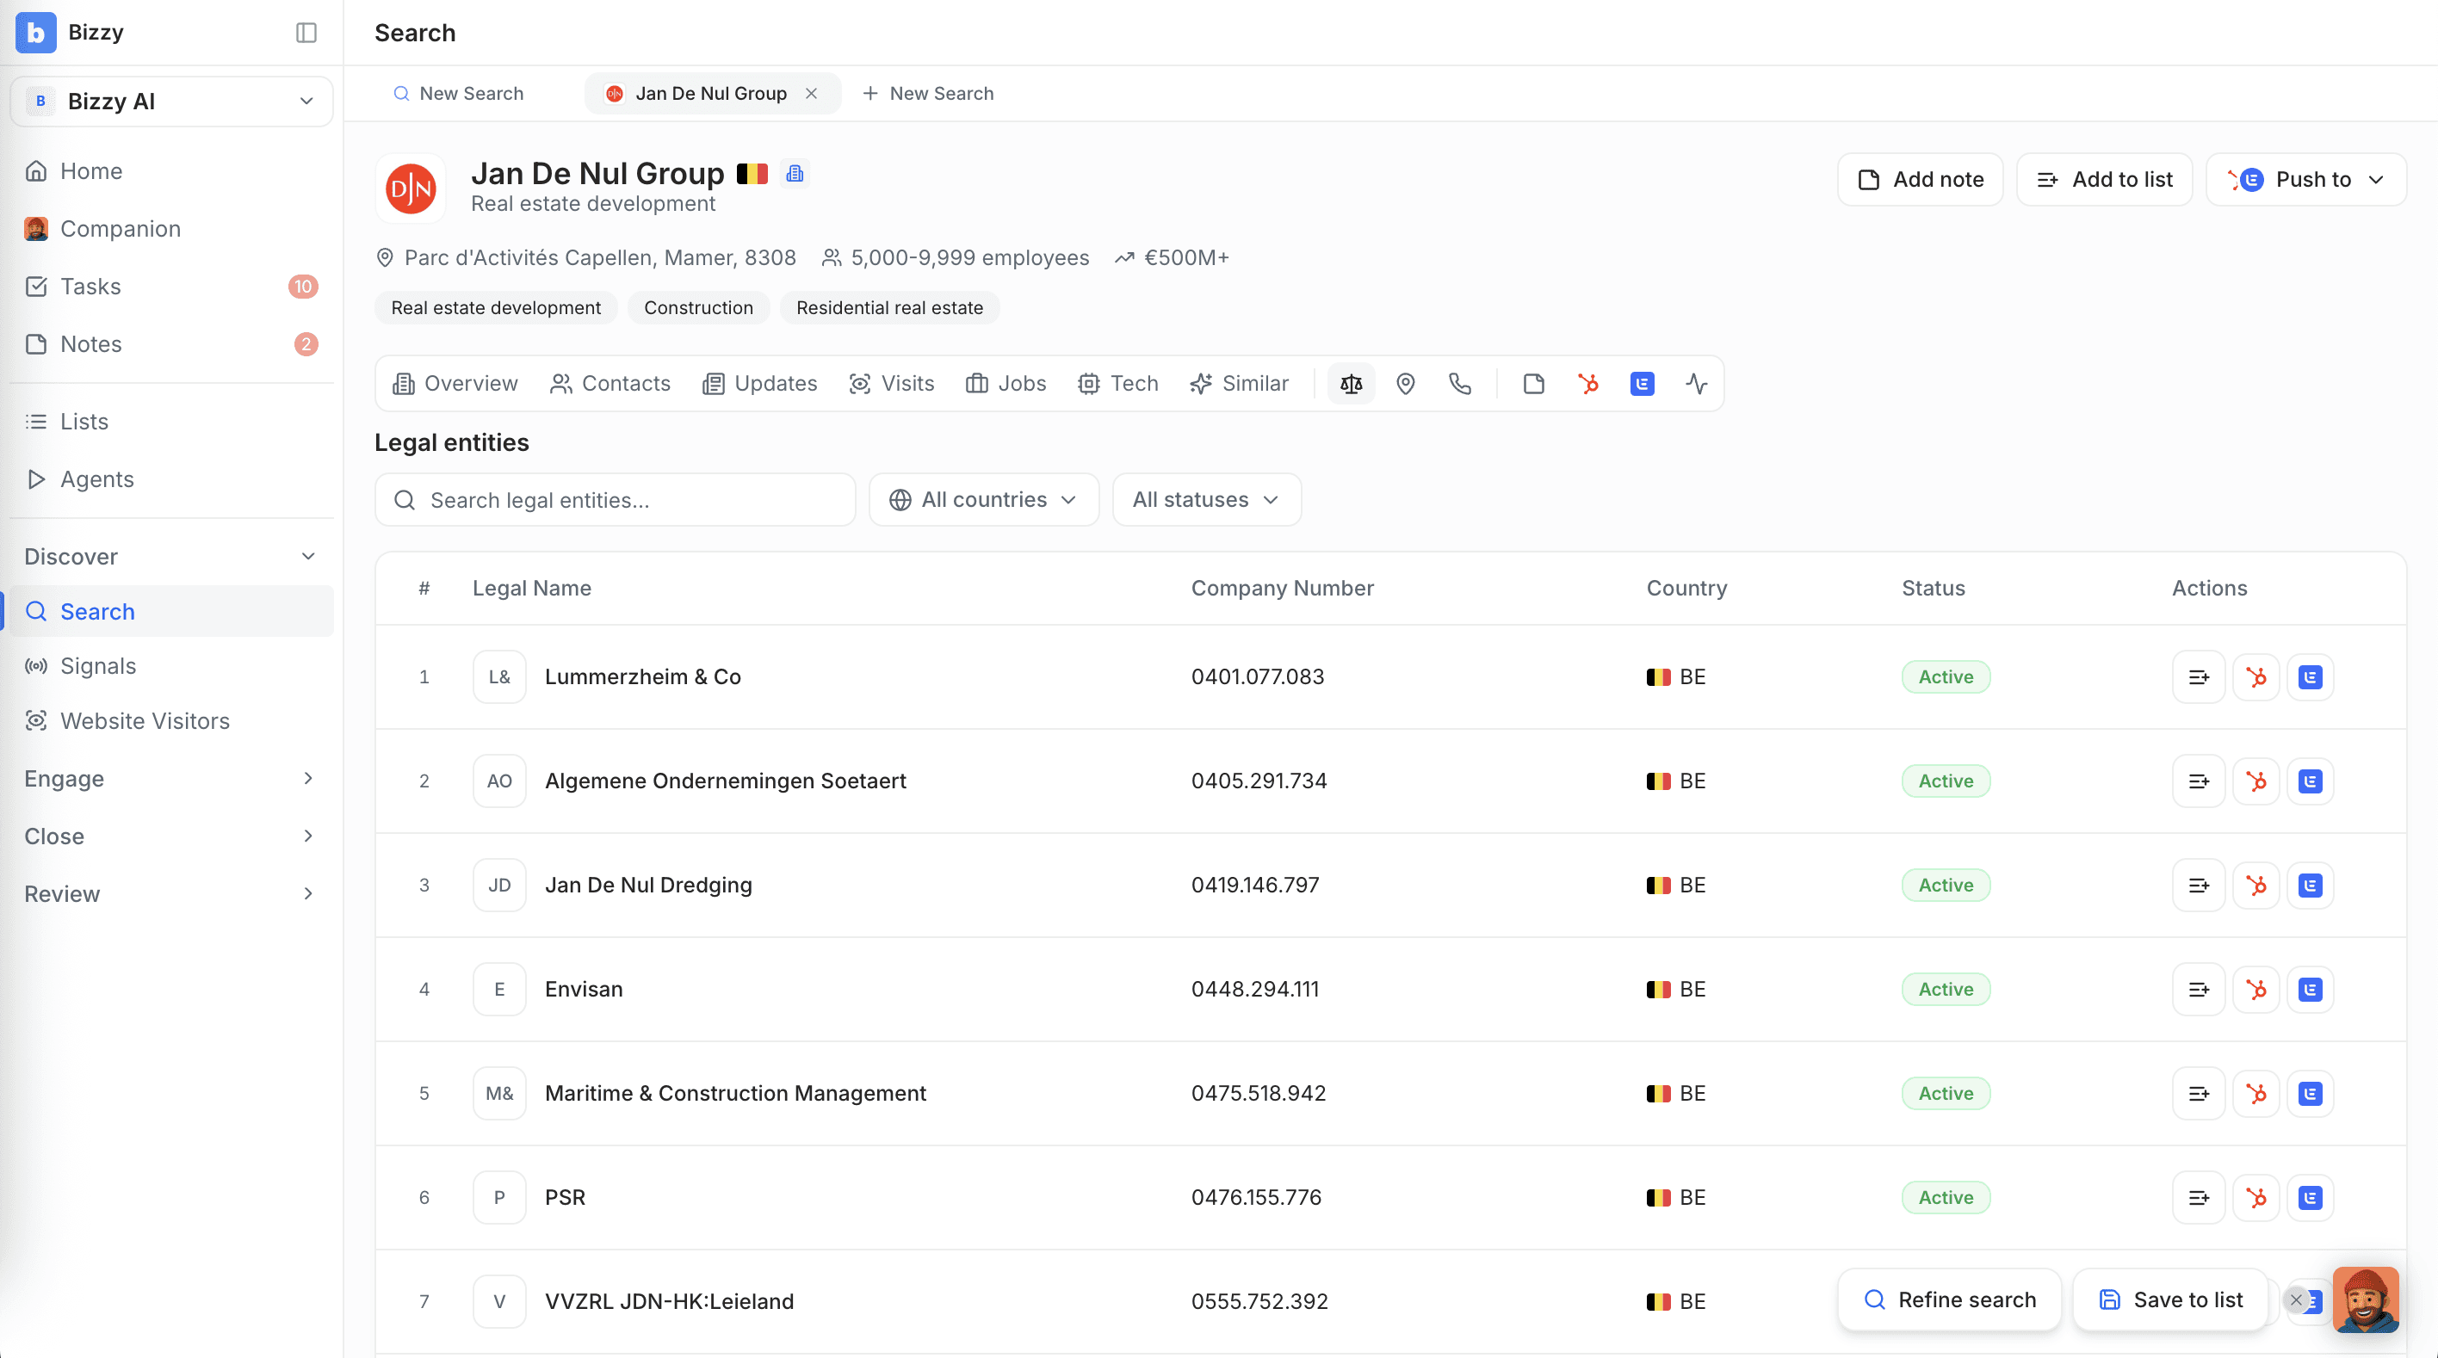Open the Tech tab

1117,383
